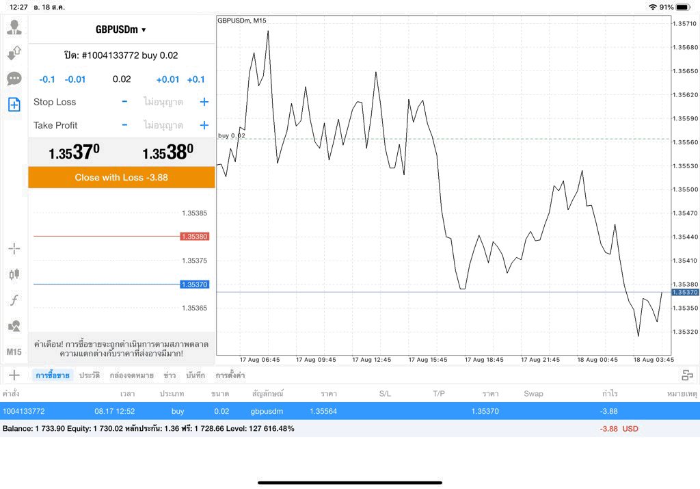Open the objects shapes icon
The image size is (700, 489).
14,326
